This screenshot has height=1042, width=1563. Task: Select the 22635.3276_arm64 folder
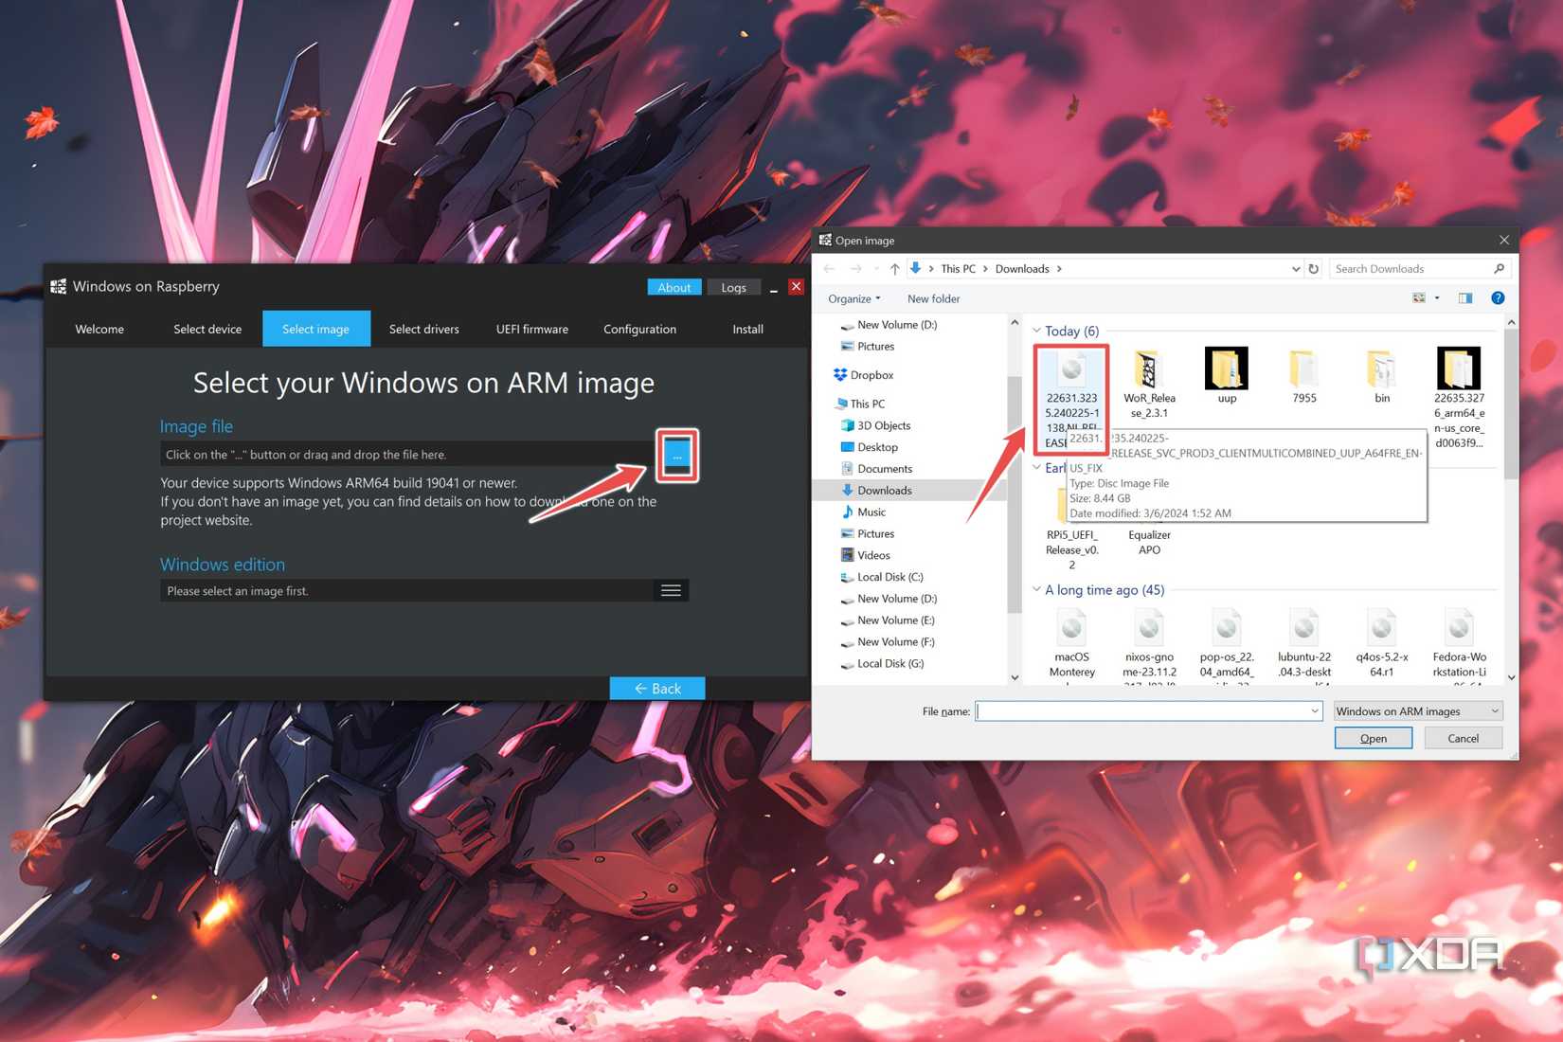click(1459, 398)
